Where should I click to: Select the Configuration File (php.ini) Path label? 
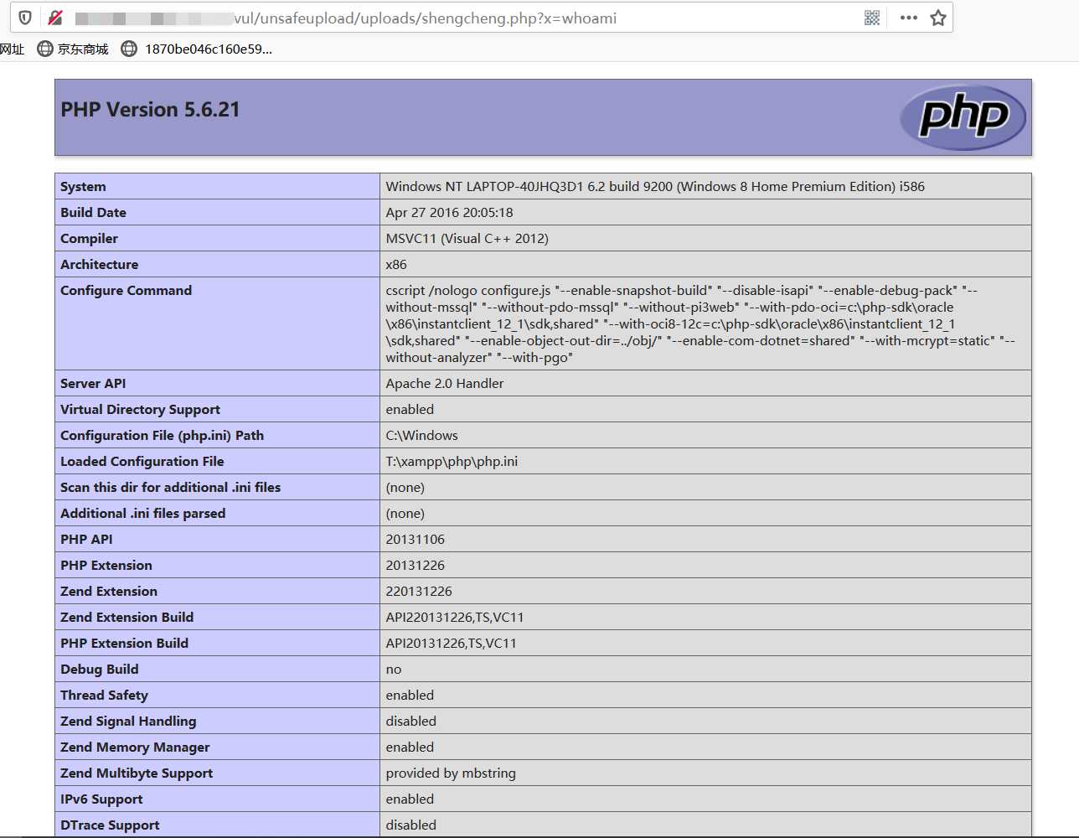(162, 435)
